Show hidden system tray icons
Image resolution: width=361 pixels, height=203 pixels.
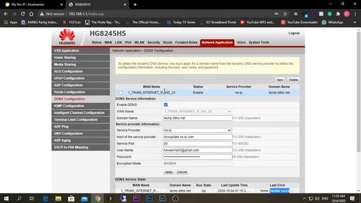[x=305, y=198]
